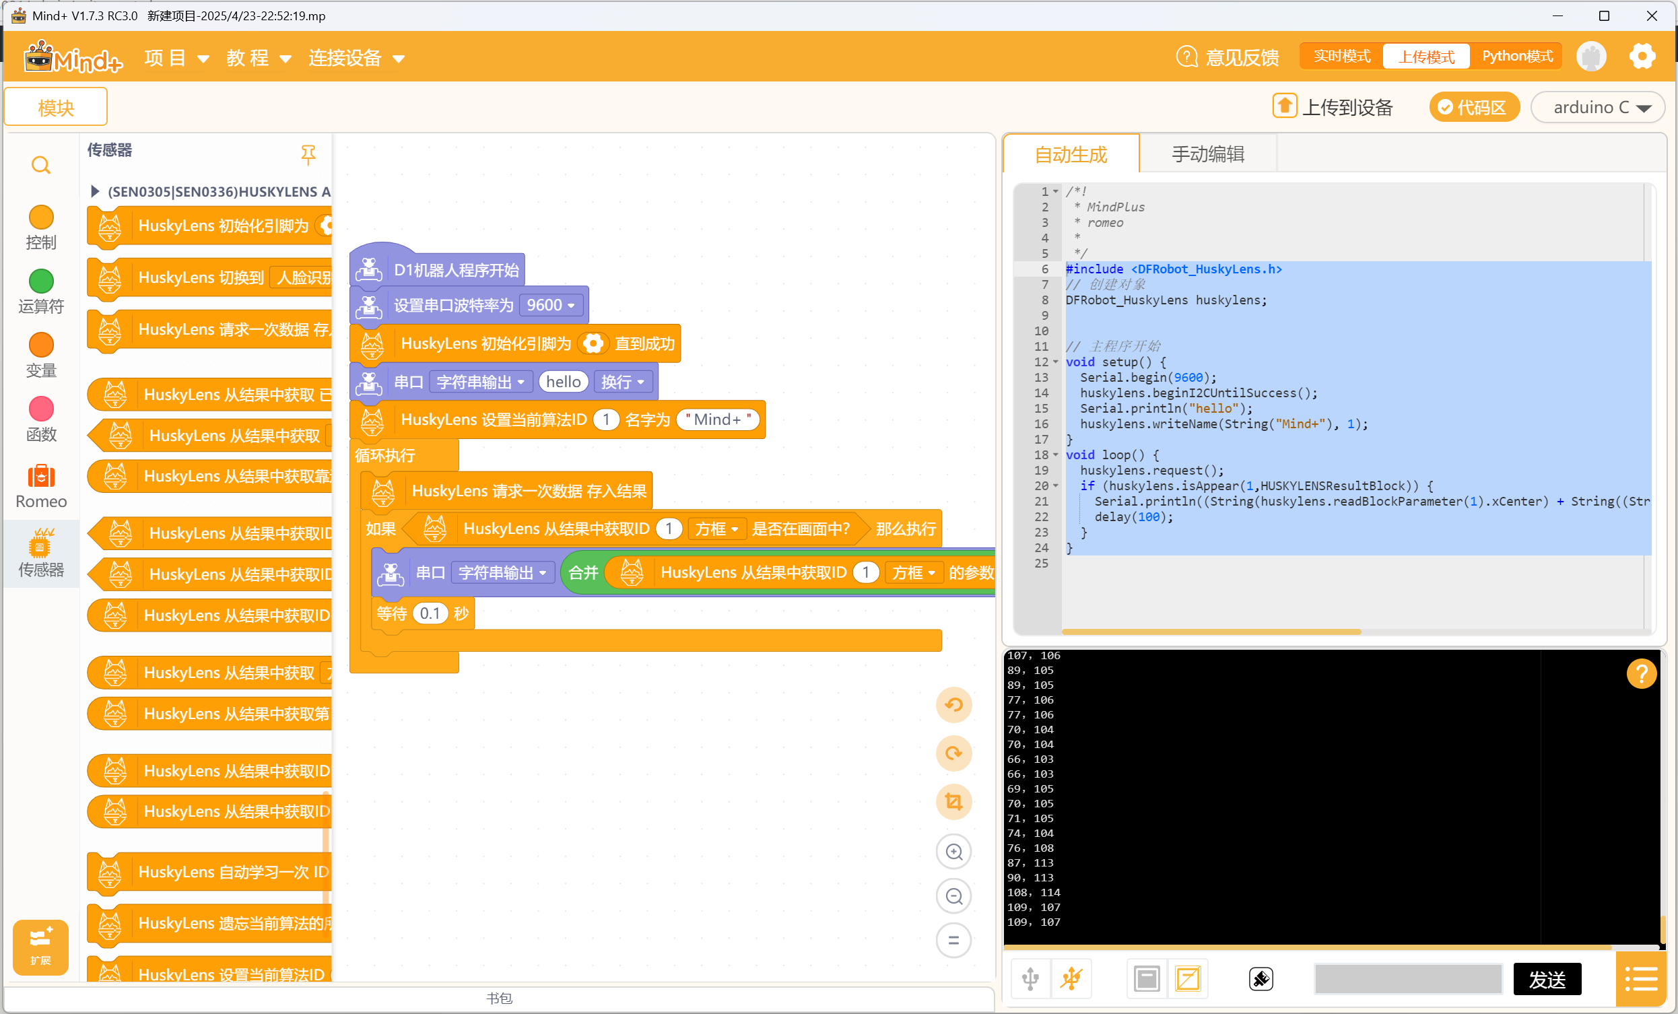The width and height of the screenshot is (1678, 1014).
Task: Open 方框 dropdown in the 合并 block
Action: point(914,573)
